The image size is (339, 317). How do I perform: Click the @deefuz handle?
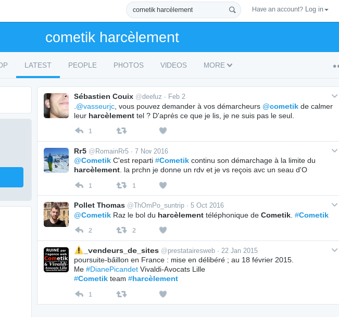click(148, 96)
